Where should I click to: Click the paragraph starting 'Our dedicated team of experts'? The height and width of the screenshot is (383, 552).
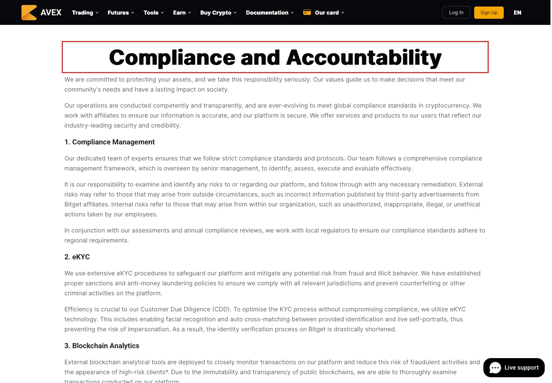click(273, 164)
